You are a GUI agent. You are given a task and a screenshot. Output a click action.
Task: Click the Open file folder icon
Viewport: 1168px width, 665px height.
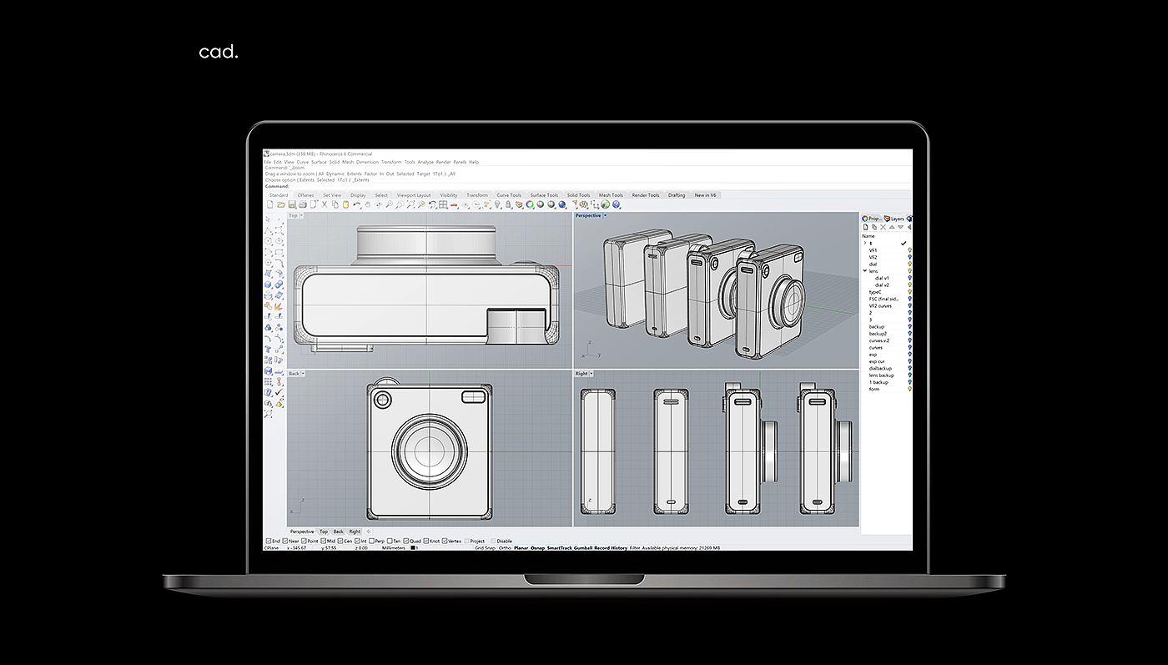280,204
